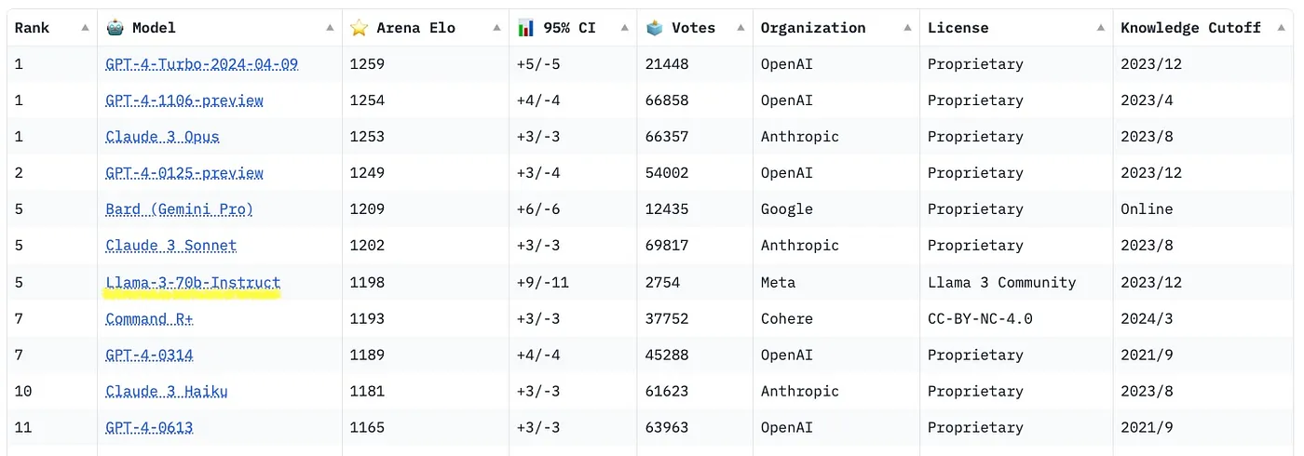1304x456 pixels.
Task: Open the Claude 3 Opus model link
Action: [x=163, y=137]
